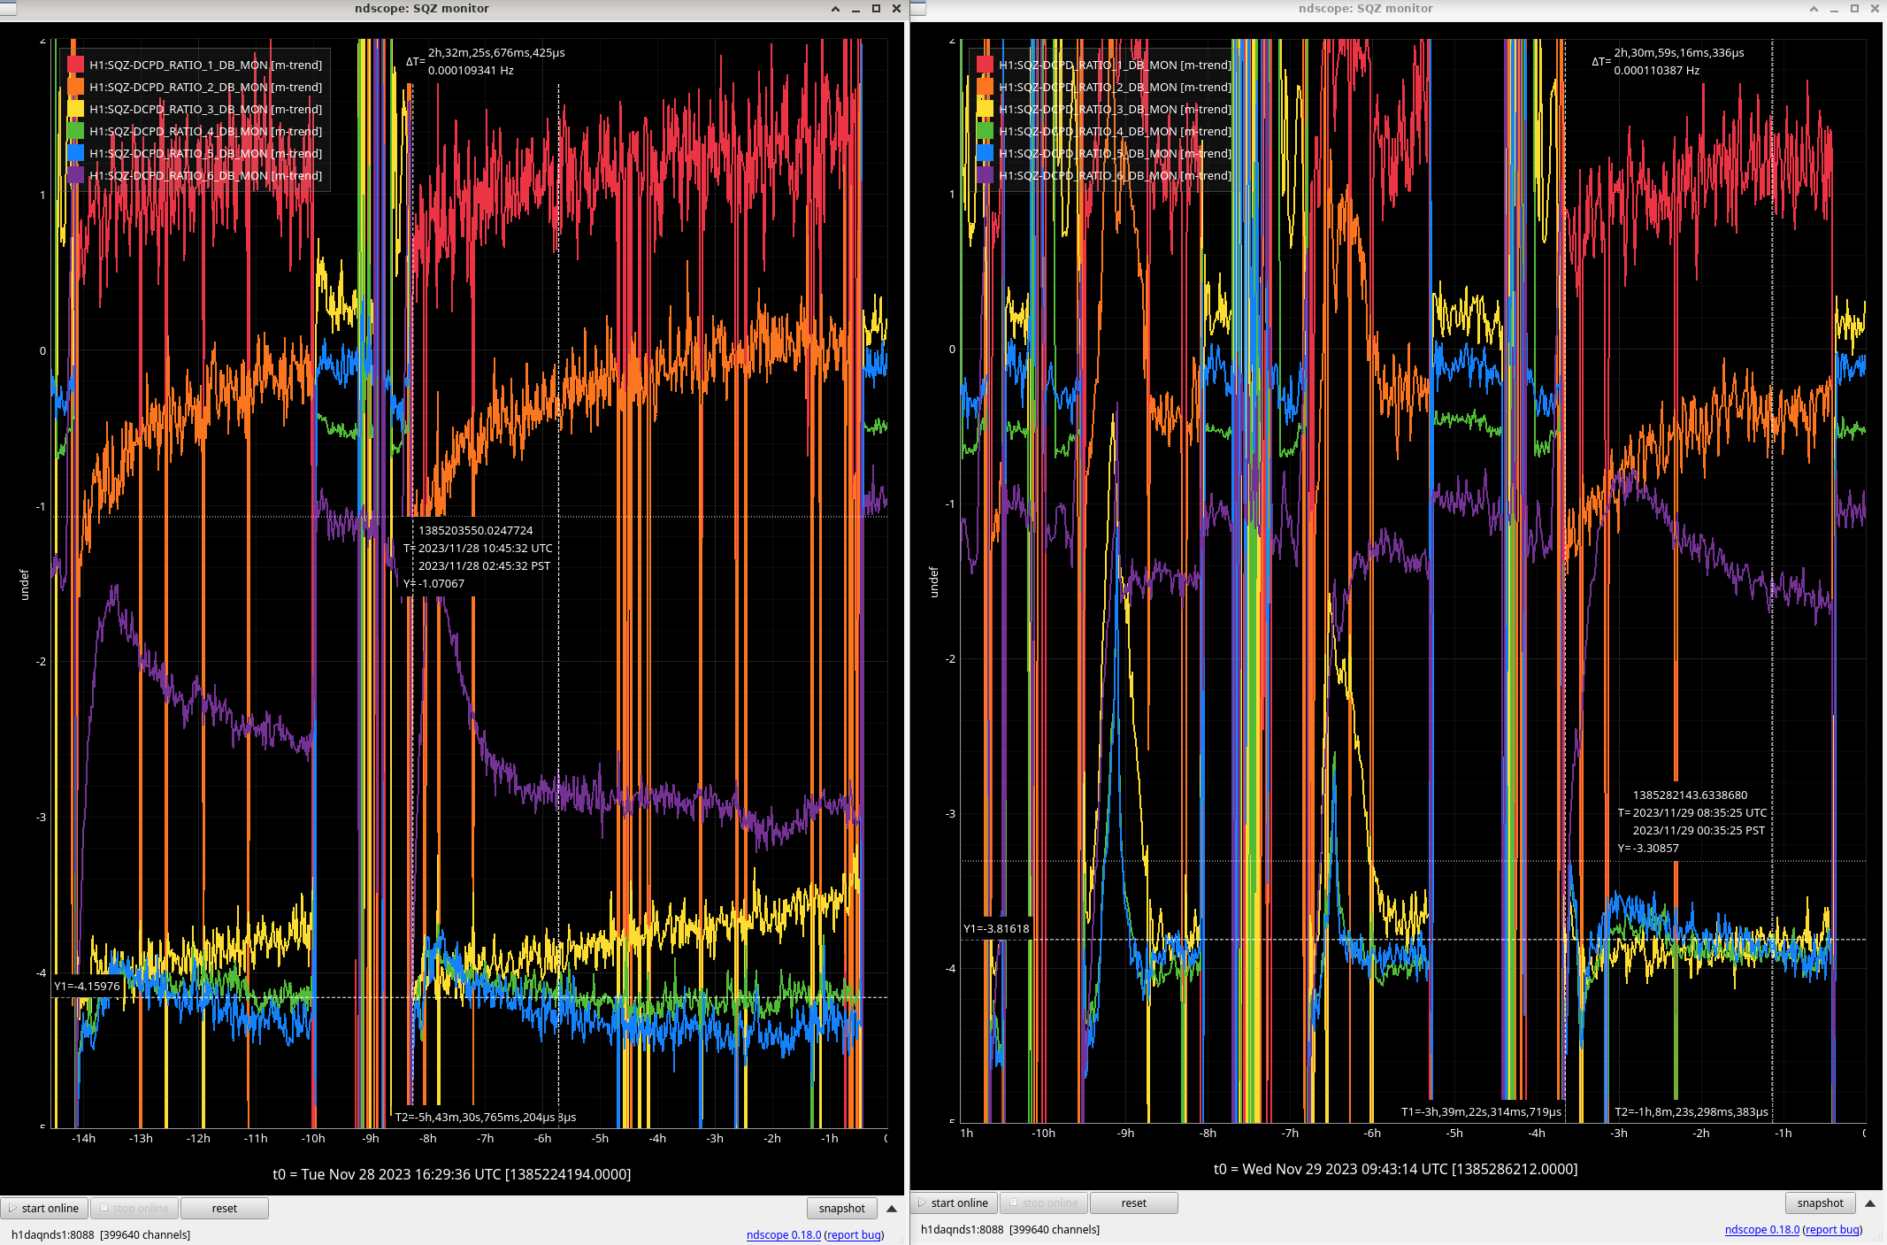
Task: Toggle red RATIO_1_DB_MON legend swatch, left plot
Action: (75, 65)
